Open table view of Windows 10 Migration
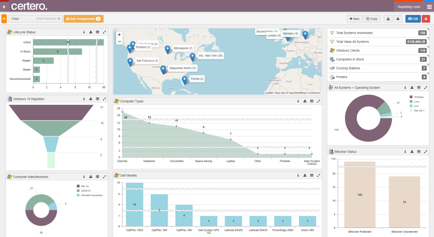 [x=98, y=99]
